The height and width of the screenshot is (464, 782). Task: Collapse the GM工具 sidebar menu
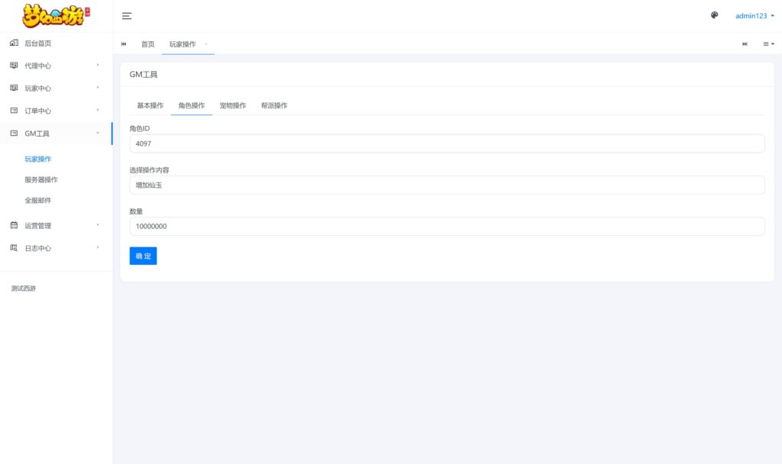56,134
